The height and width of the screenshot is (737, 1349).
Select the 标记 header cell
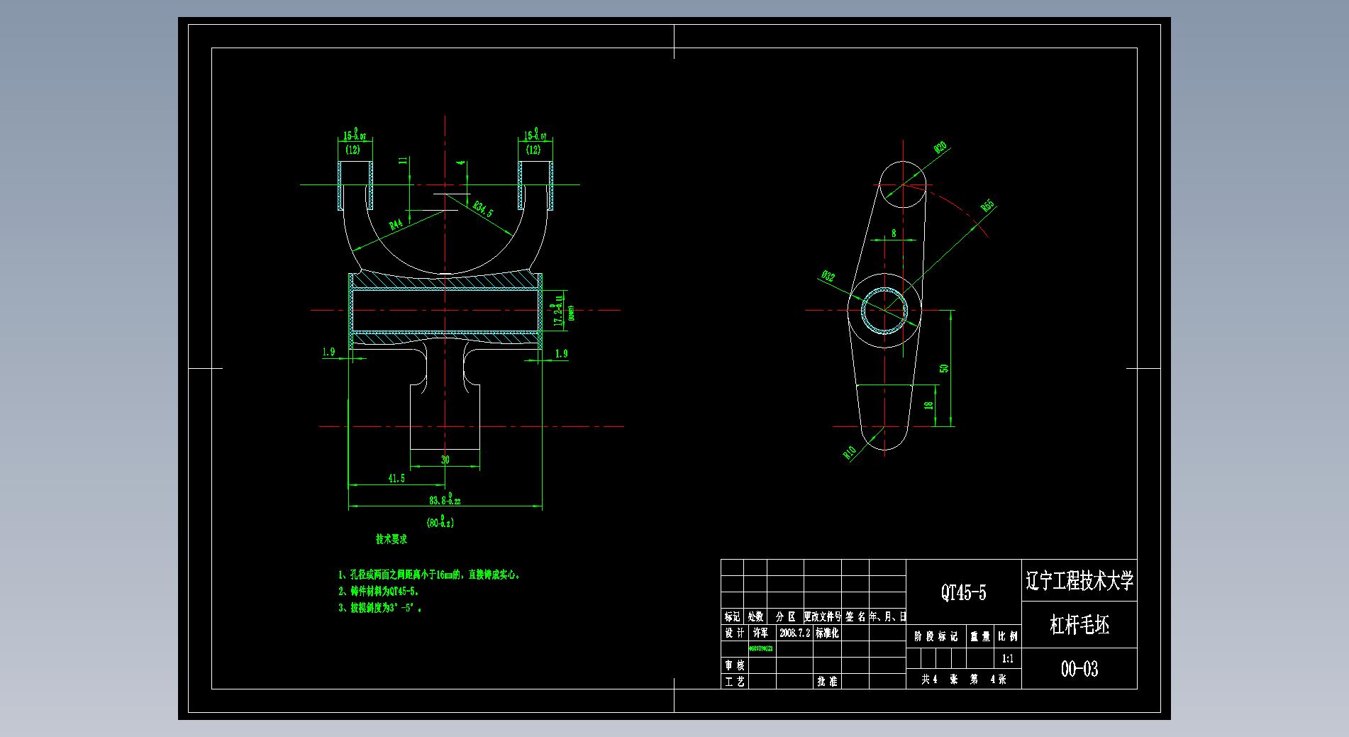click(x=732, y=616)
